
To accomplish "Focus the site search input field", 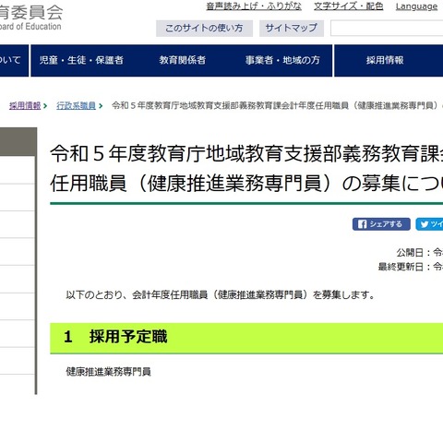I will (387, 29).
